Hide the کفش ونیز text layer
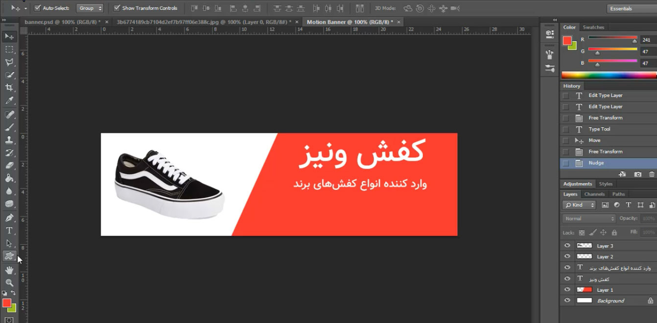Viewport: 657px width, 323px height. (567, 278)
